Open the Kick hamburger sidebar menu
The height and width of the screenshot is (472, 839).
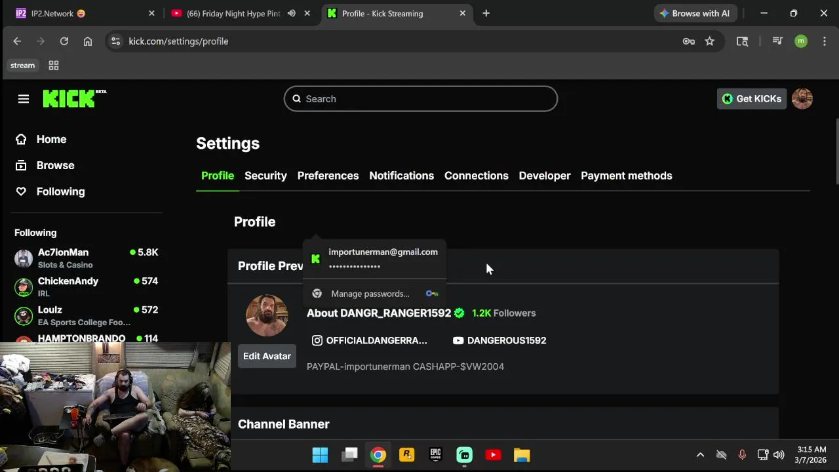point(24,99)
